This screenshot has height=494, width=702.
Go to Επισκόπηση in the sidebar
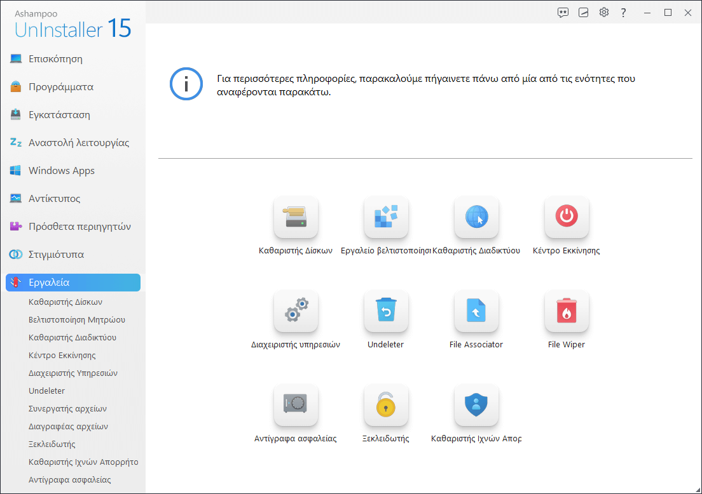point(73,59)
